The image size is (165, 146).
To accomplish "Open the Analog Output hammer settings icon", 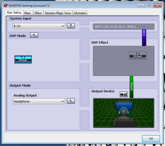I will (x=71, y=101).
